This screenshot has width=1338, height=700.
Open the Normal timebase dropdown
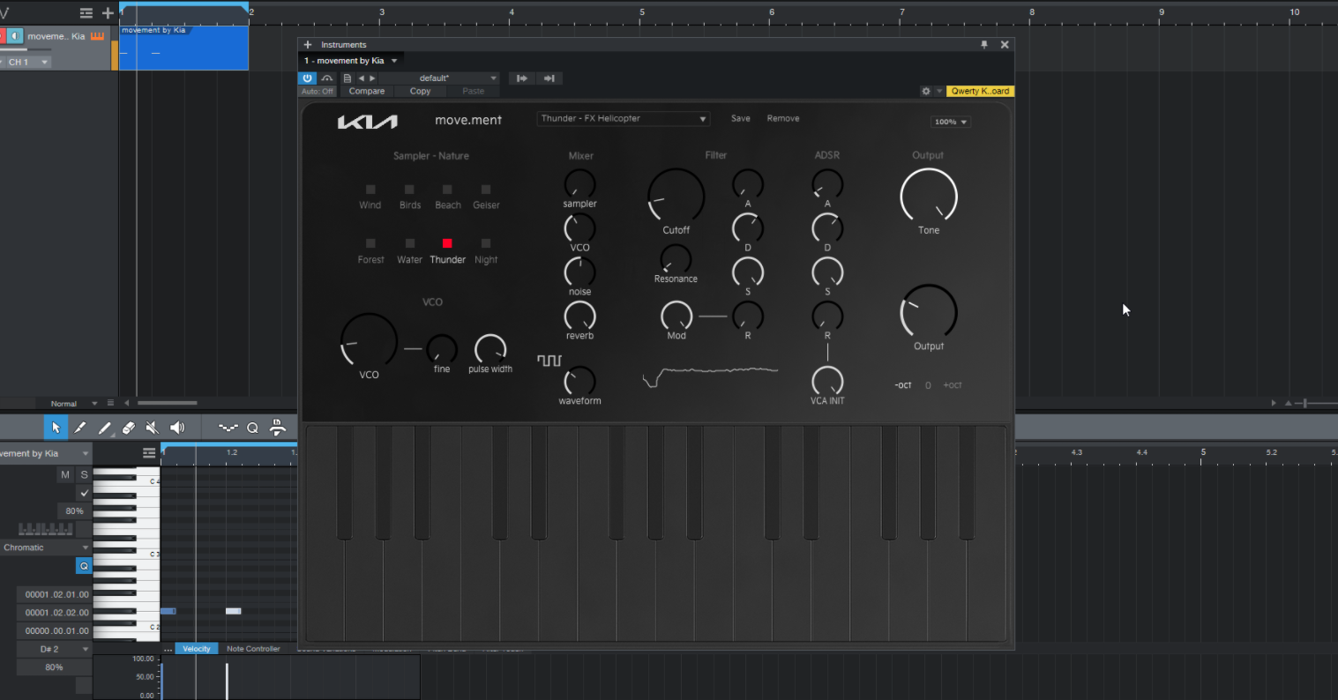pyautogui.click(x=74, y=404)
